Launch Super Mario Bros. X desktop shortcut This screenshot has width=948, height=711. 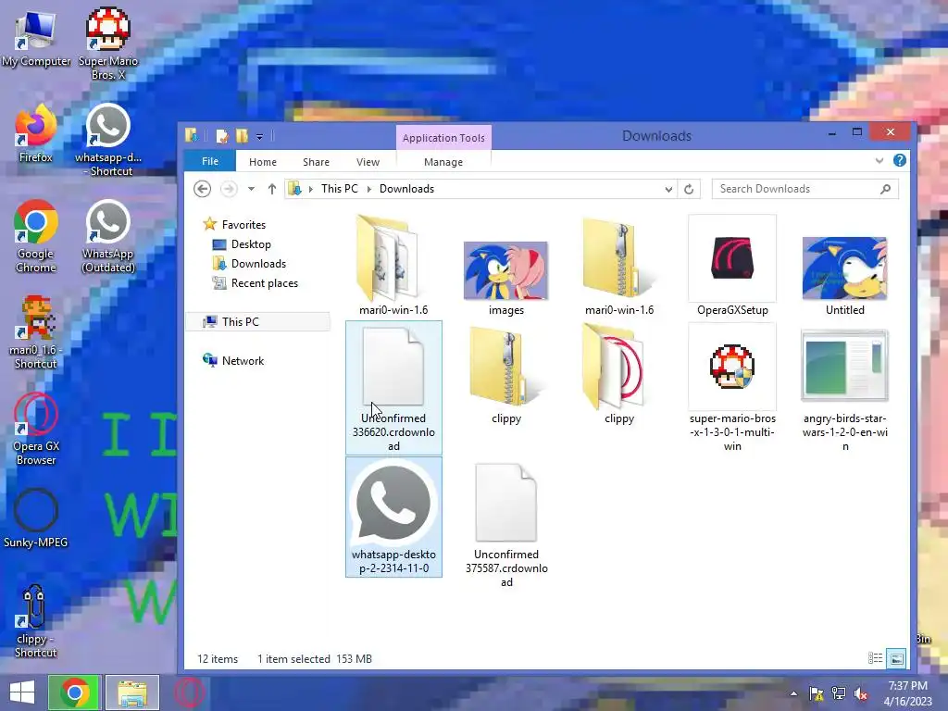(108, 44)
